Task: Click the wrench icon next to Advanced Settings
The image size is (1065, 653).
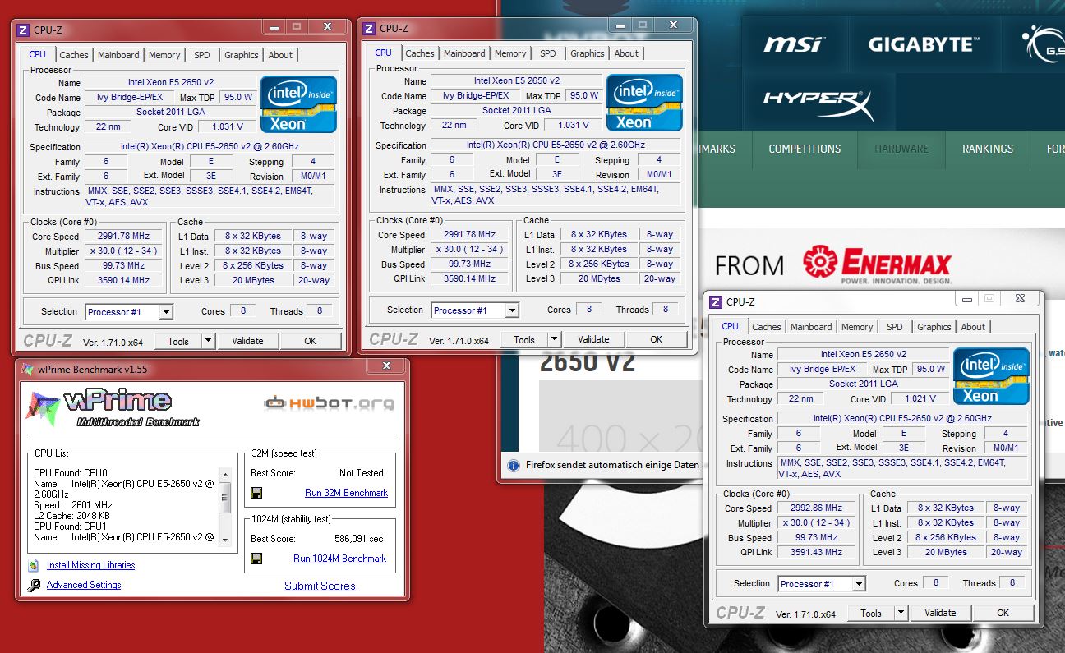Action: [x=34, y=585]
